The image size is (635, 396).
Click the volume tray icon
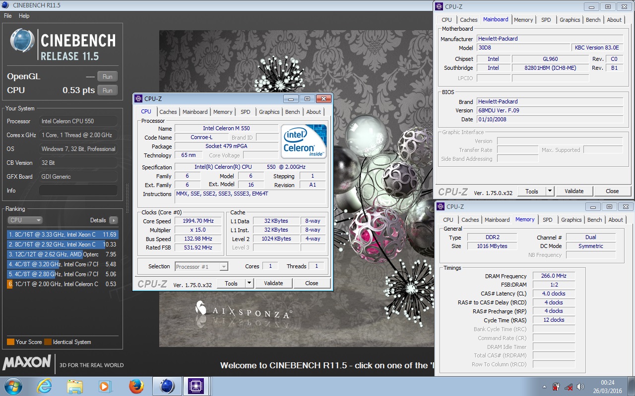(x=580, y=386)
